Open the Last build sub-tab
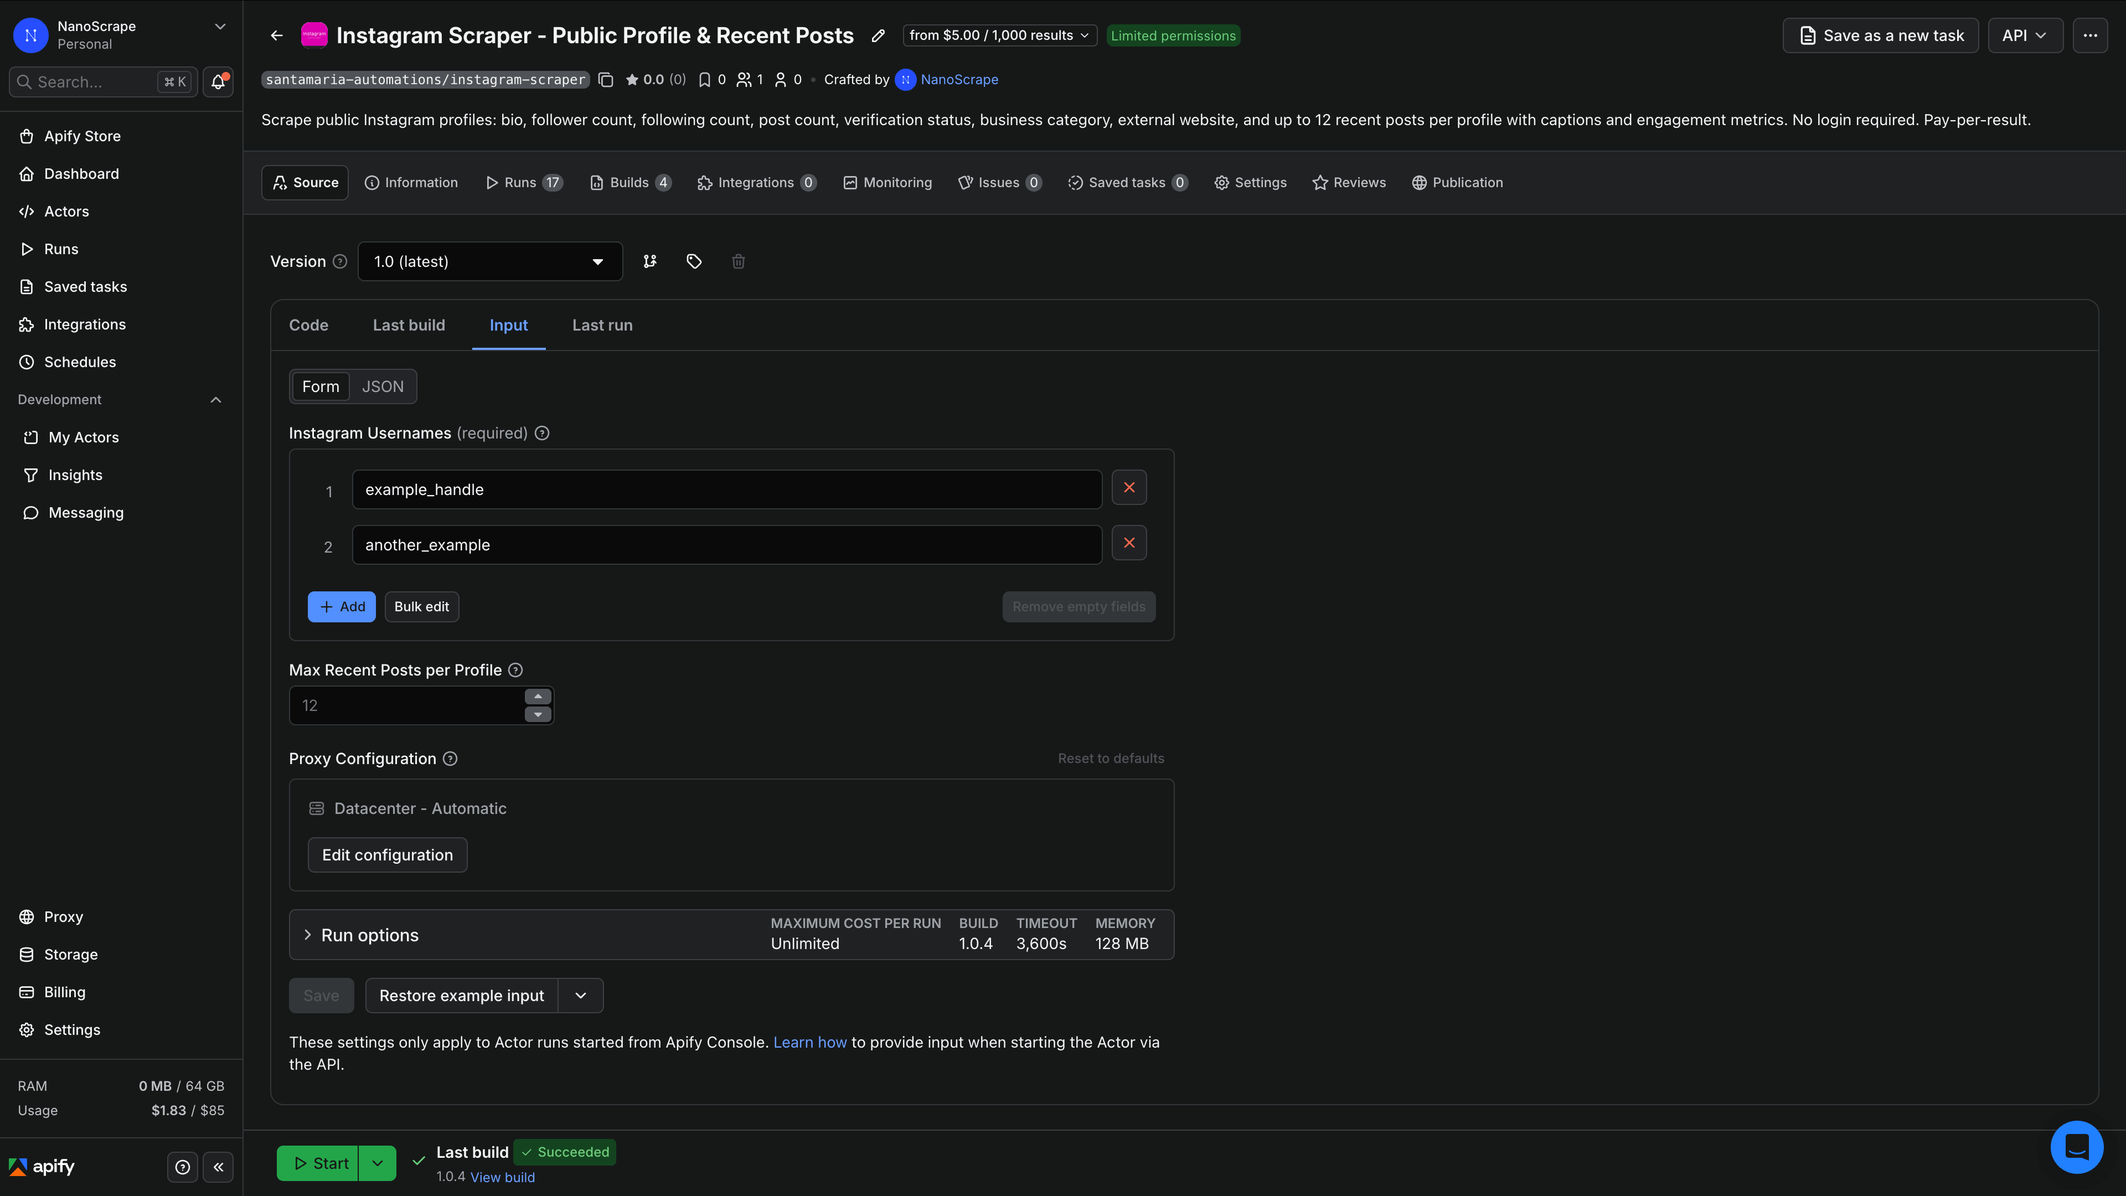Screen dimensions: 2126x1196 coord(409,325)
